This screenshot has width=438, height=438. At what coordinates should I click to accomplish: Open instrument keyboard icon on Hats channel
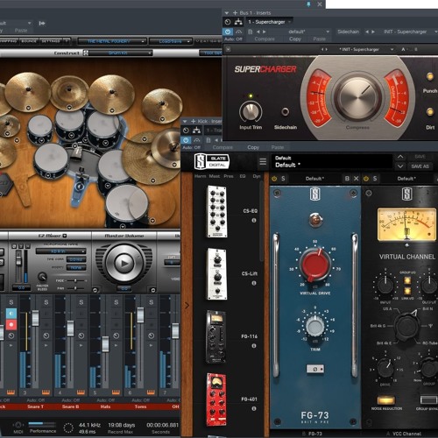[x=116, y=392]
